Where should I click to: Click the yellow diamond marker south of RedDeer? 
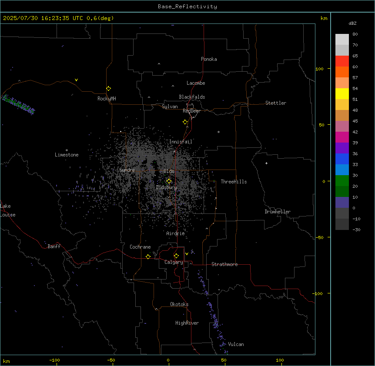185,122
